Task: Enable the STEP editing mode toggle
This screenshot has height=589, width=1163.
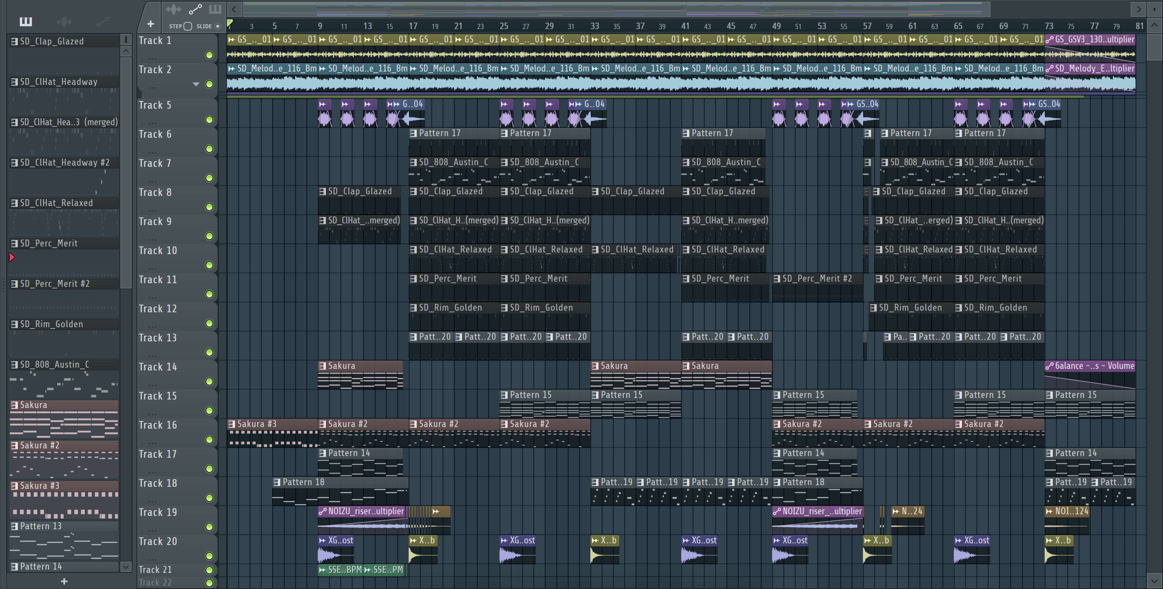Action: pos(188,26)
